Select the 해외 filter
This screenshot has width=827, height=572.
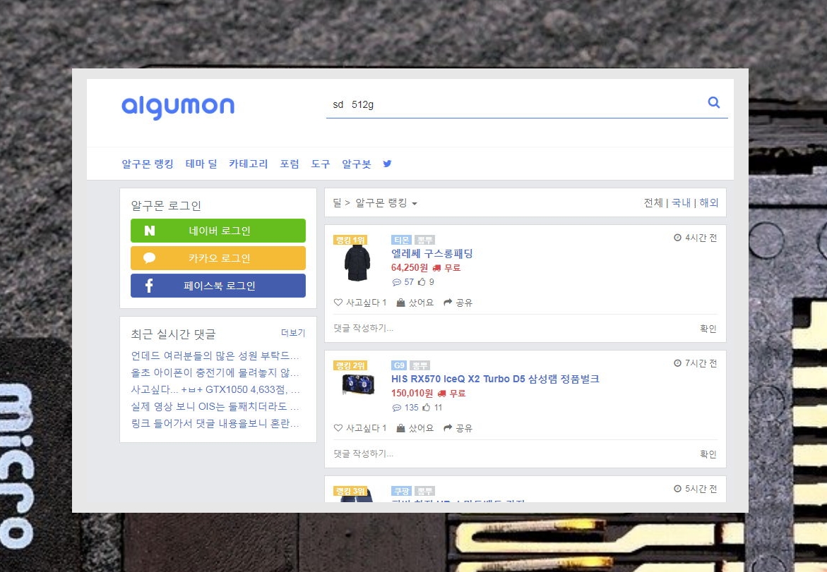709,203
